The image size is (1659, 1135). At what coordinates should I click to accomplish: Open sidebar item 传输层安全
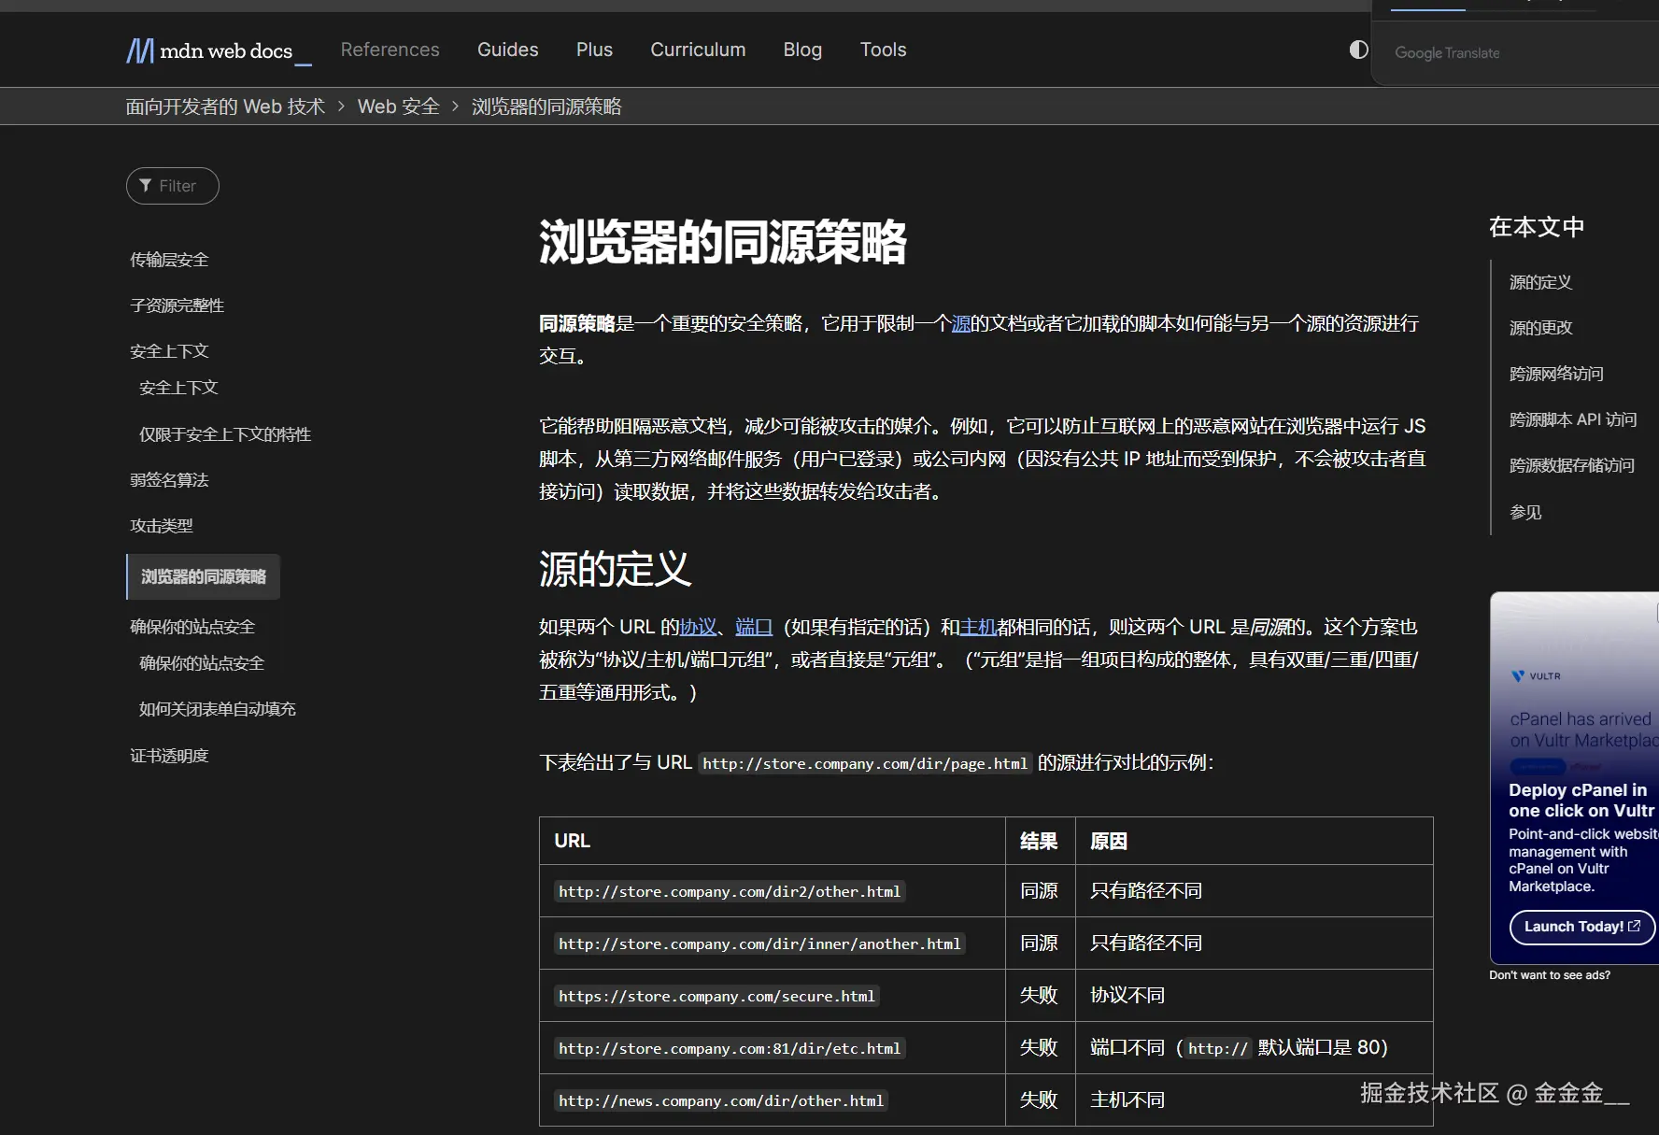[169, 260]
